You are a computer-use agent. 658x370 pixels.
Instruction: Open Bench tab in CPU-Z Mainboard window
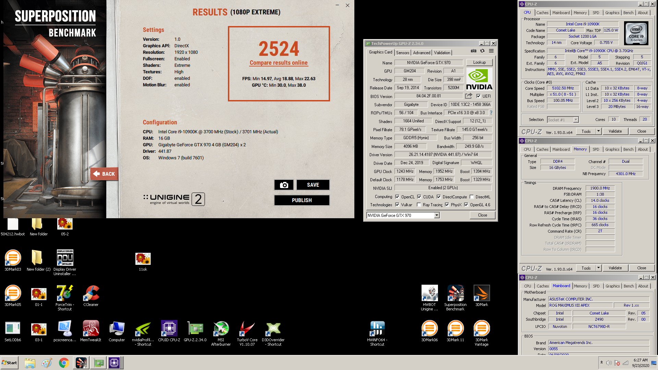click(629, 286)
